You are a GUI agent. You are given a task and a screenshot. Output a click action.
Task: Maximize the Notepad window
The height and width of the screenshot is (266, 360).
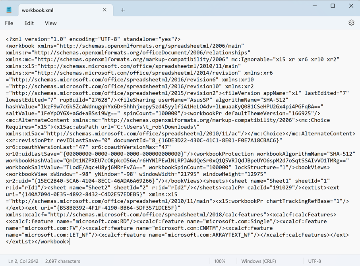pos(333,6)
